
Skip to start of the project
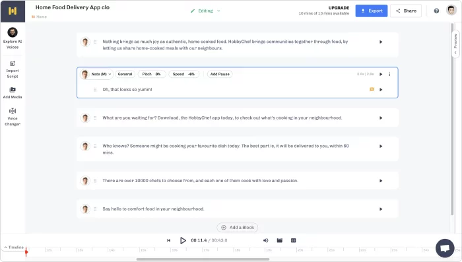pos(168,240)
